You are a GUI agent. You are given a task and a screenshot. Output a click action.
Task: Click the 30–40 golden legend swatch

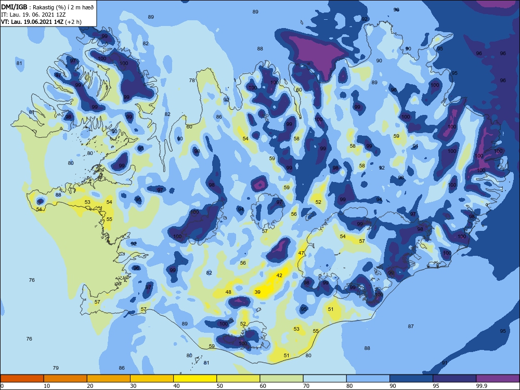152,379
